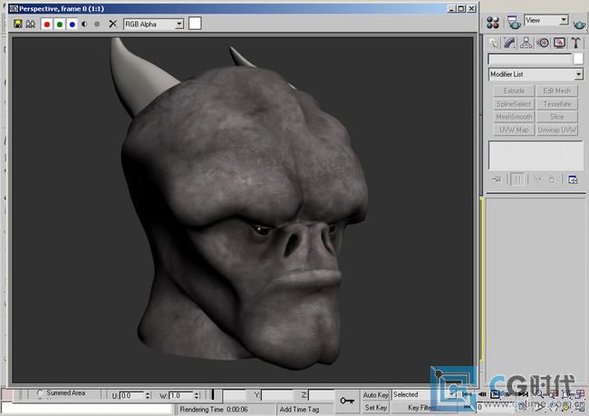The image size is (589, 416).
Task: Open the Material Editor icon
Action: pyautogui.click(x=493, y=23)
